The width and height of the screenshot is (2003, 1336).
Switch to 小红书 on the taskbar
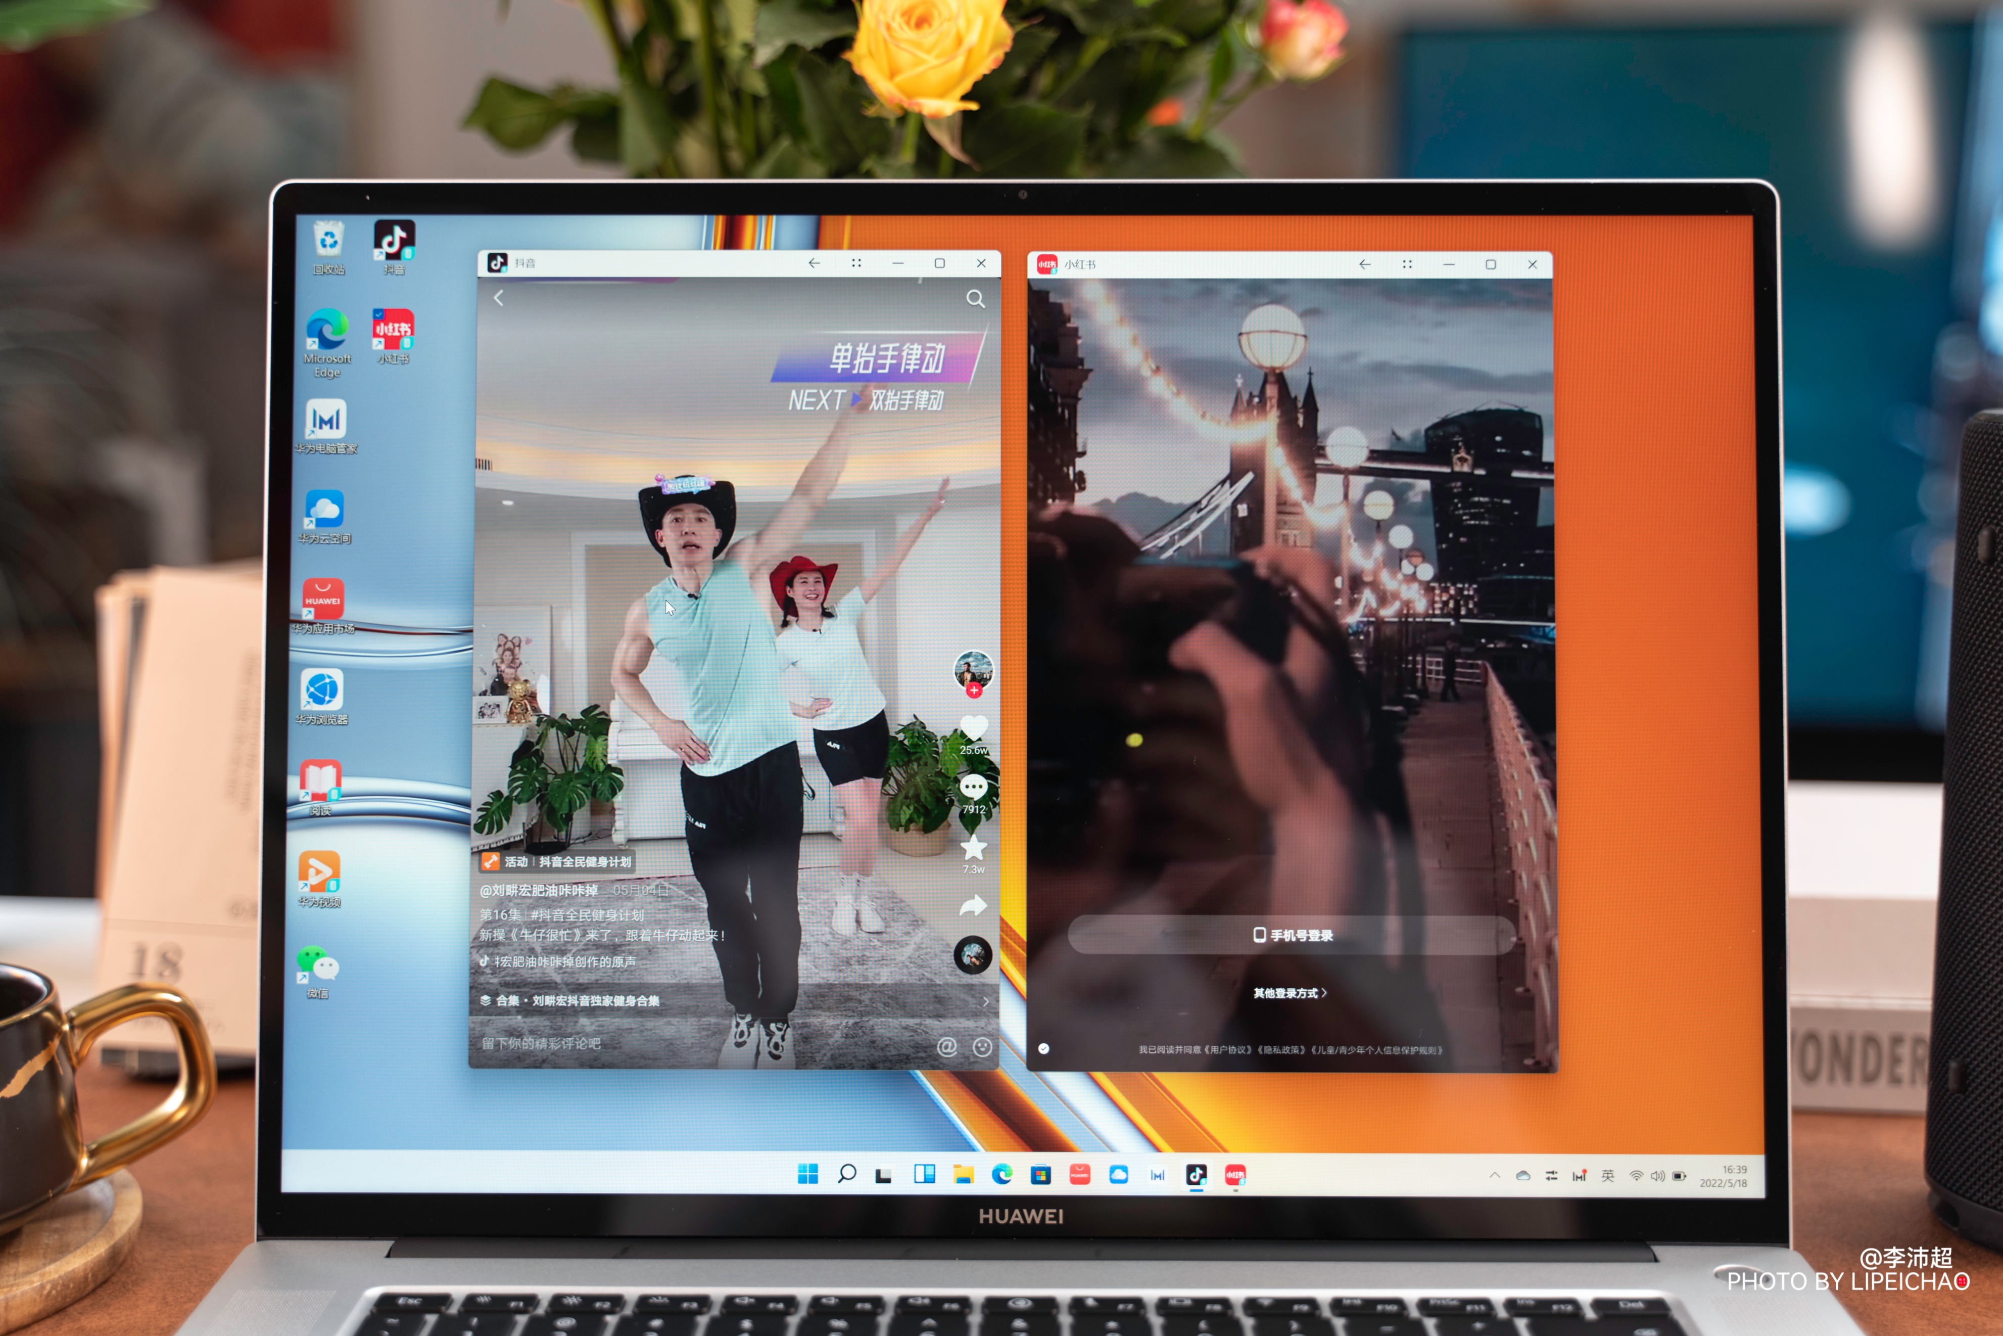pyautogui.click(x=1235, y=1175)
